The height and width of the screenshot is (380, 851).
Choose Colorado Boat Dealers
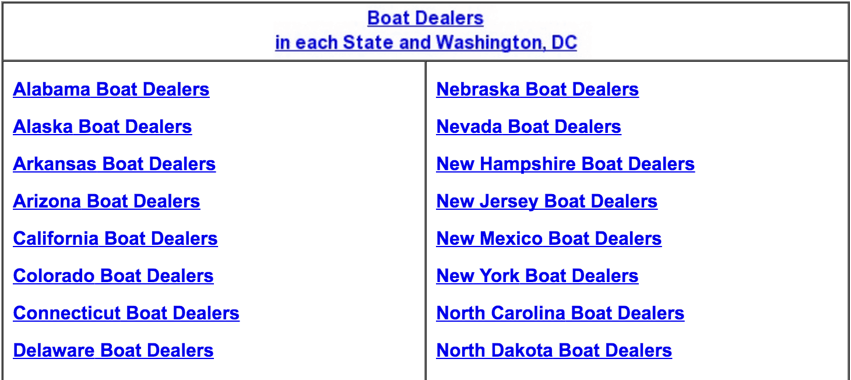(x=113, y=276)
